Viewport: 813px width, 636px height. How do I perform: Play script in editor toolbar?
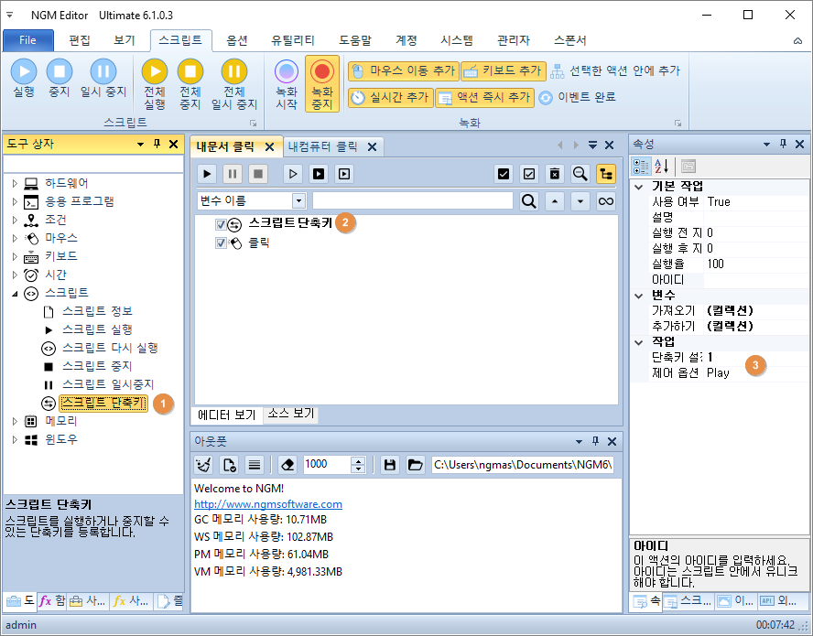(x=207, y=174)
